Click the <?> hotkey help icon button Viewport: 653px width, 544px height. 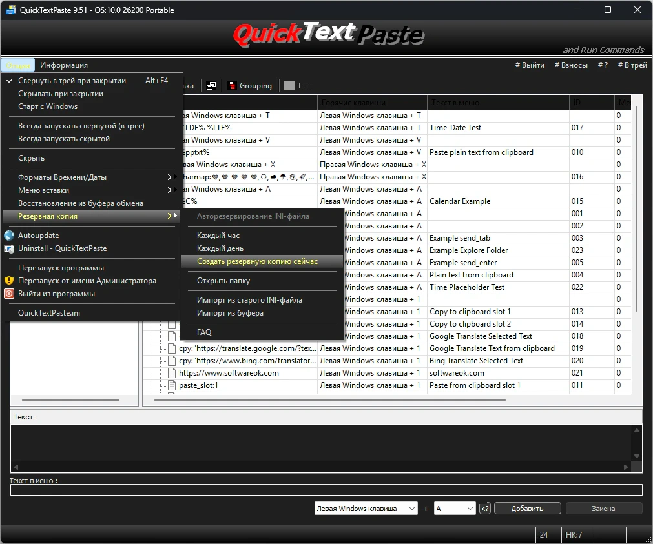(x=485, y=509)
